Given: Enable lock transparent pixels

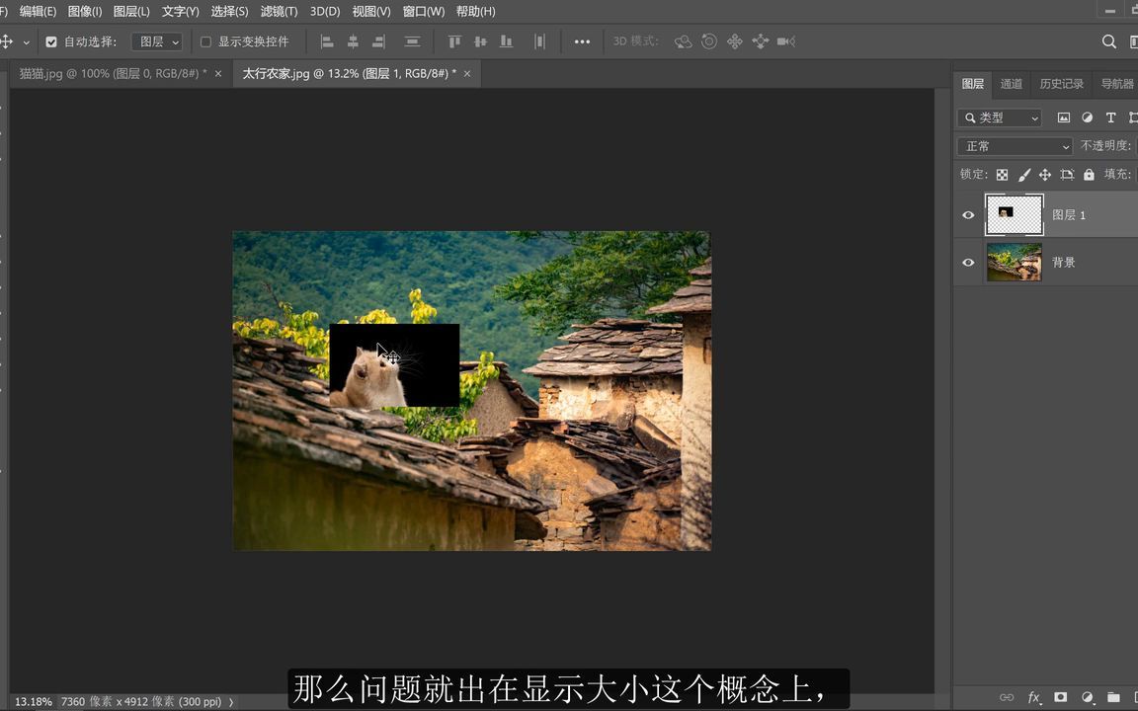Looking at the screenshot, I should pyautogui.click(x=1002, y=174).
